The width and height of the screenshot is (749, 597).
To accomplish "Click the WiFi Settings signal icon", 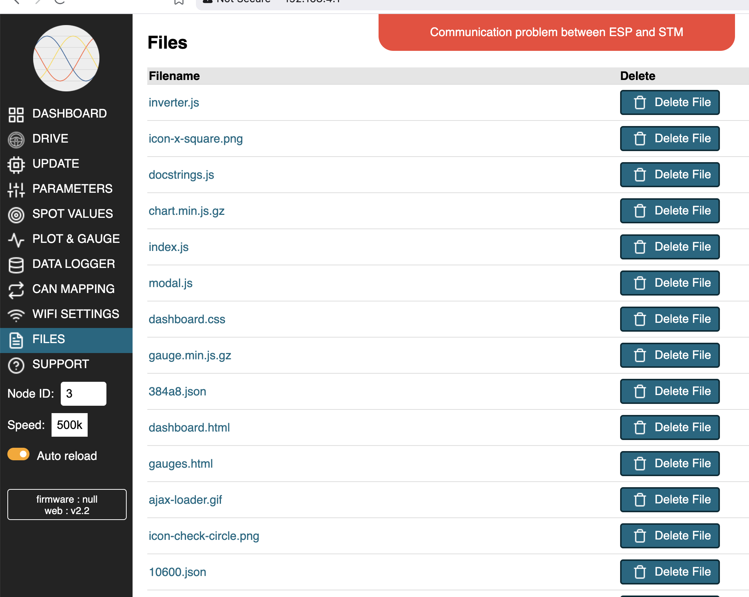I will coord(16,315).
